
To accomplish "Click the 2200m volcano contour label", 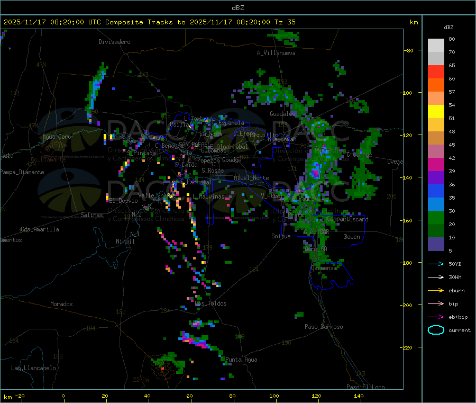I will [141, 380].
